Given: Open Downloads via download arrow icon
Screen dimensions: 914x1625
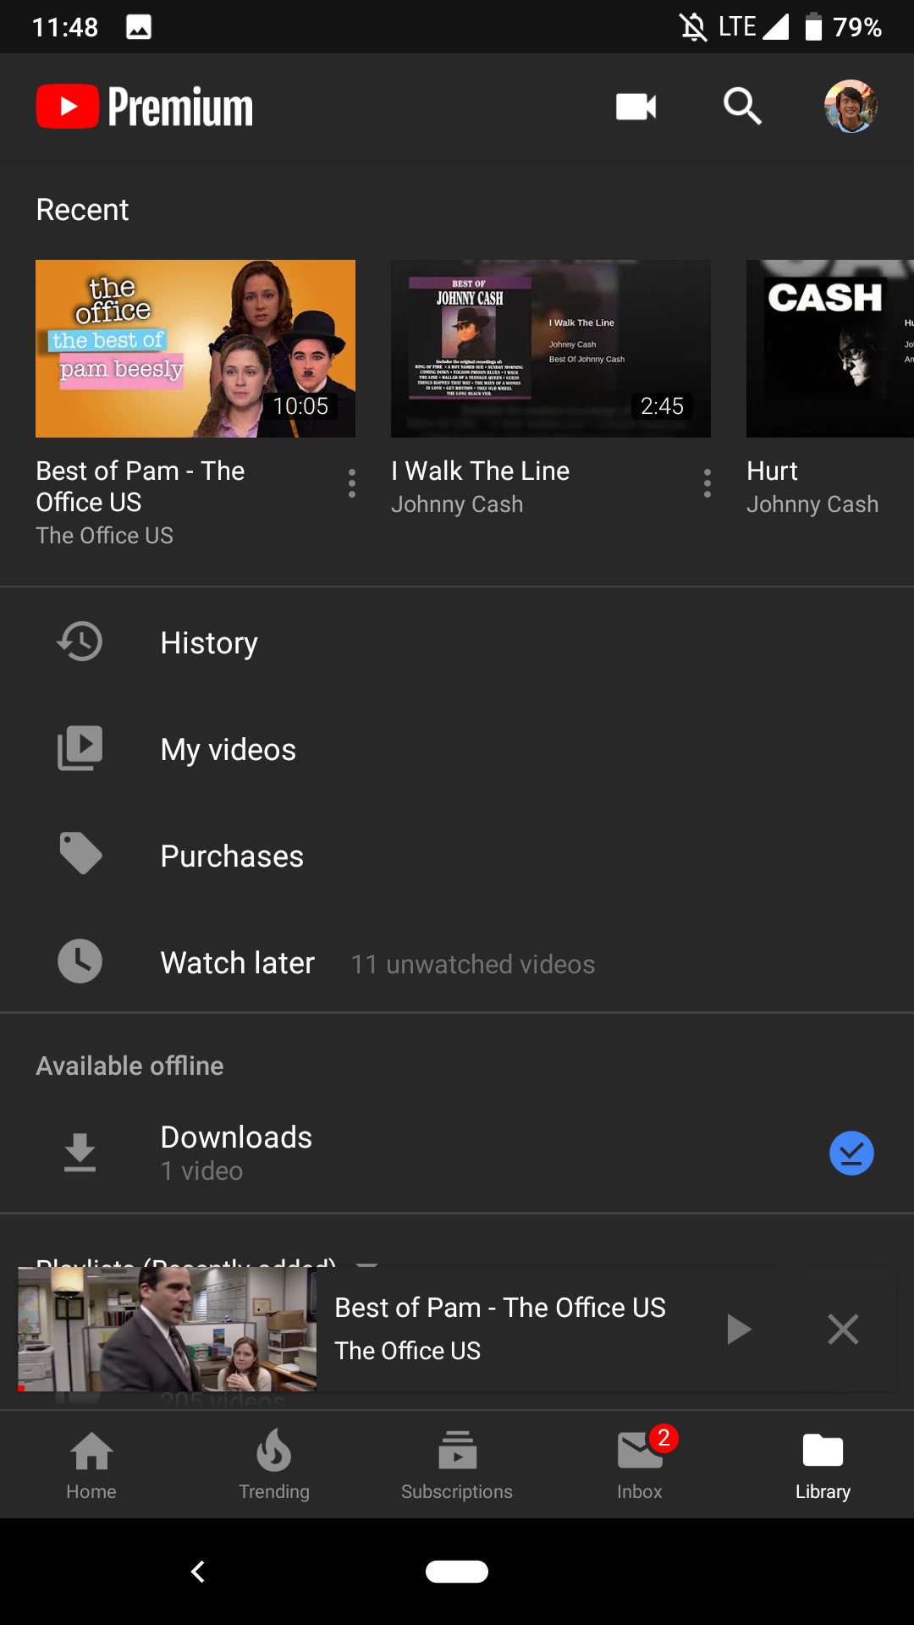Looking at the screenshot, I should click(x=80, y=1153).
